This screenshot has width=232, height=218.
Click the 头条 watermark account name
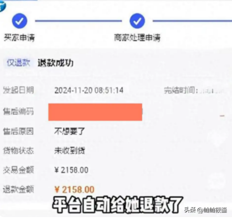[206, 210]
